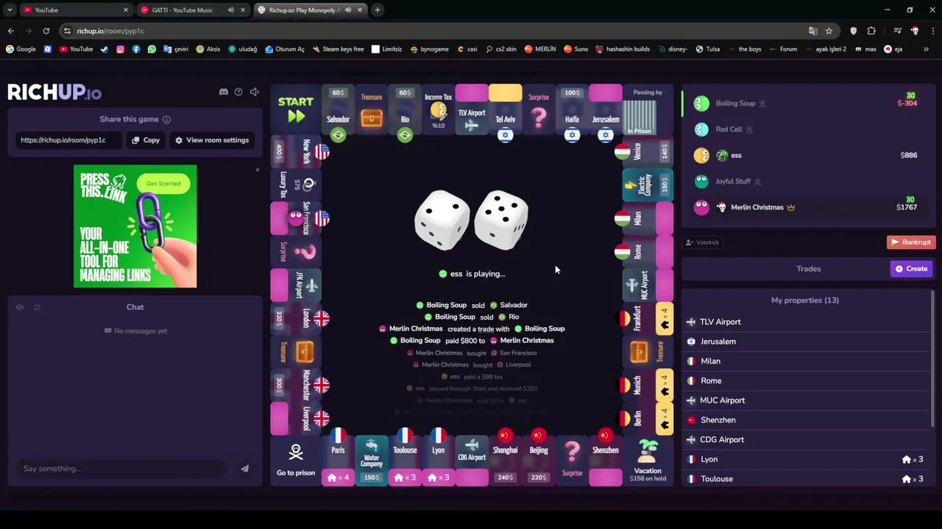Open Lyon row in My properties
Image resolution: width=942 pixels, height=529 pixels.
805,459
